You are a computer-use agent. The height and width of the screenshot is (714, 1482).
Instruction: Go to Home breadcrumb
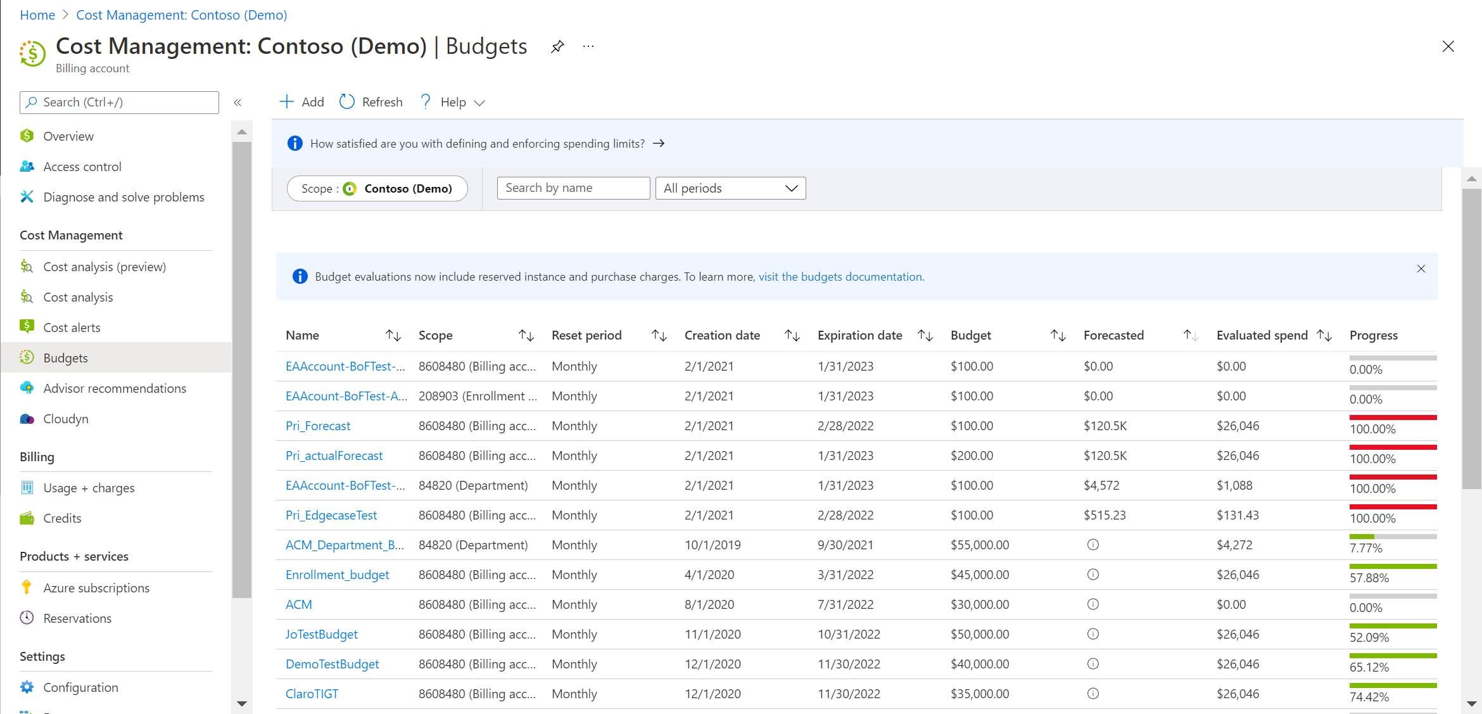pos(37,15)
